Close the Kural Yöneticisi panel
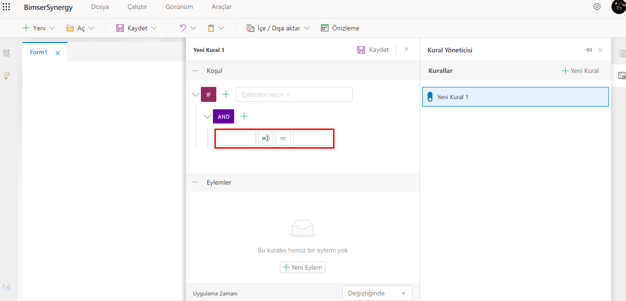This screenshot has height=301, width=626. [600, 50]
